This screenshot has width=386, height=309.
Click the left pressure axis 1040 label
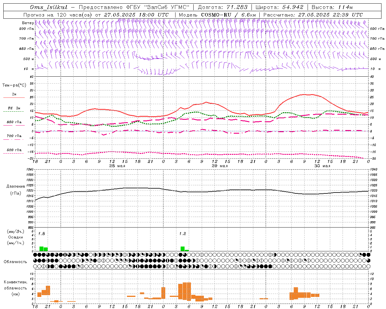coord(30,170)
